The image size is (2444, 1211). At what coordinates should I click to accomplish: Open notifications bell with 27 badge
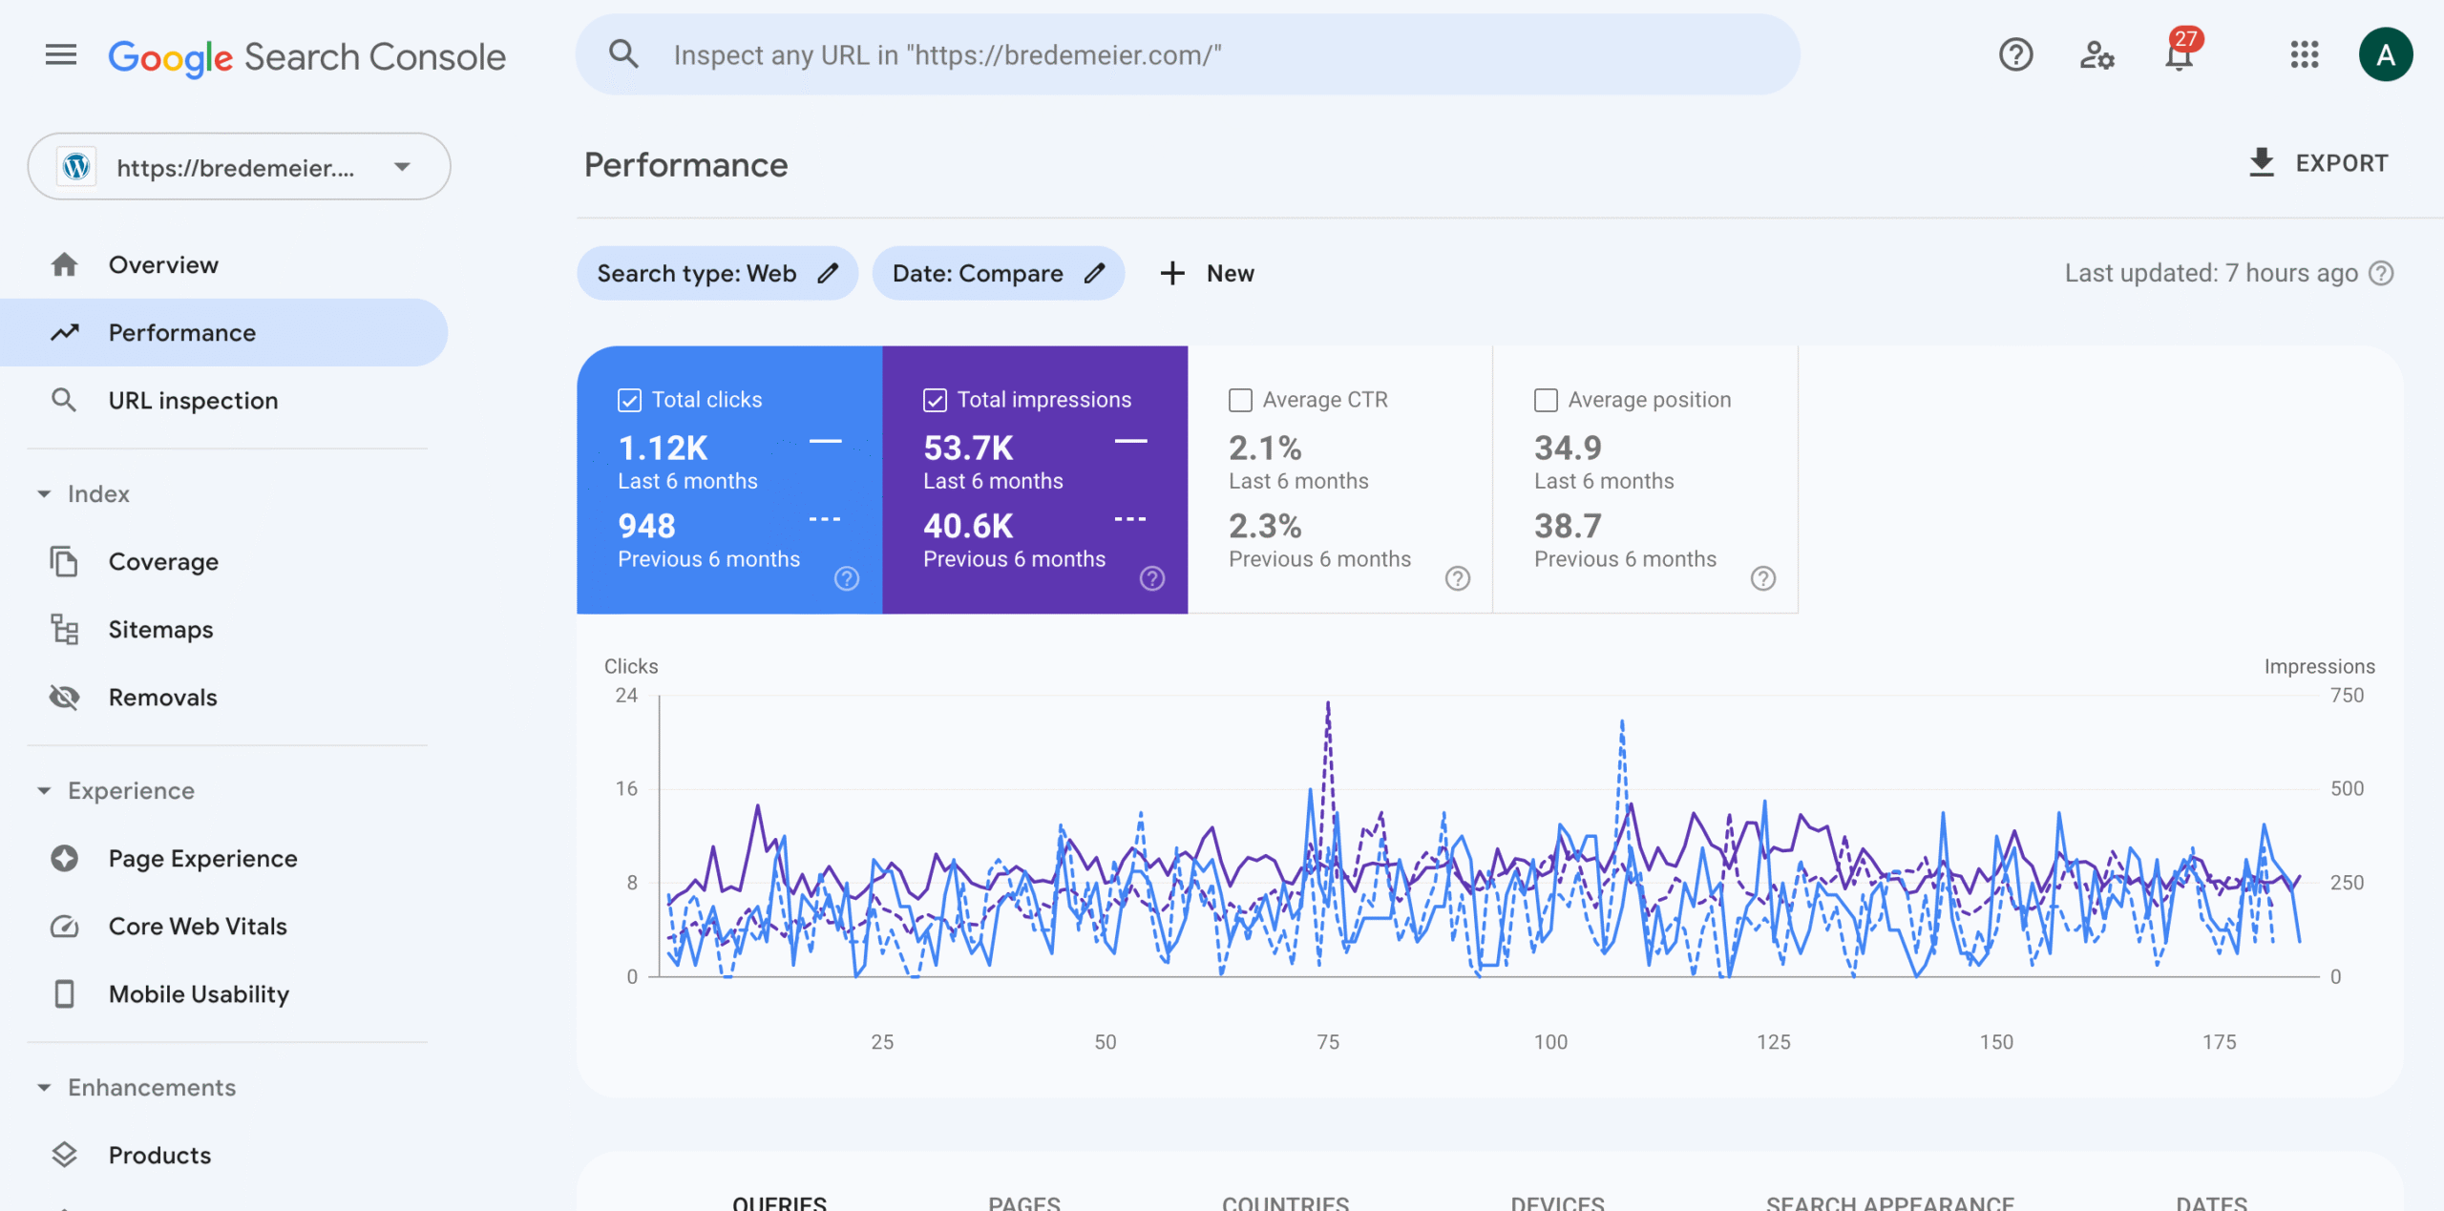(x=2180, y=54)
